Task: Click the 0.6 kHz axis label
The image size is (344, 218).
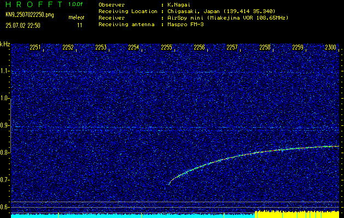Action: (4, 207)
